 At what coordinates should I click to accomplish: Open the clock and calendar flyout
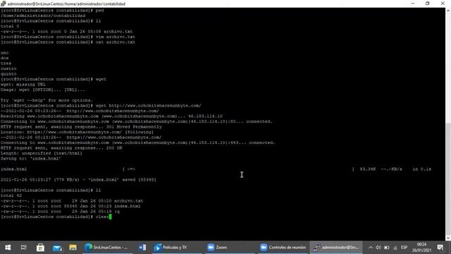pyautogui.click(x=421, y=248)
